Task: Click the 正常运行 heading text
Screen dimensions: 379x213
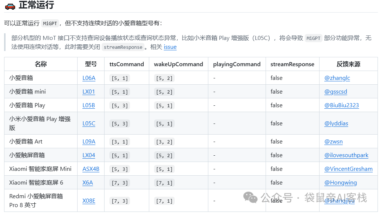Action: [x=37, y=5]
